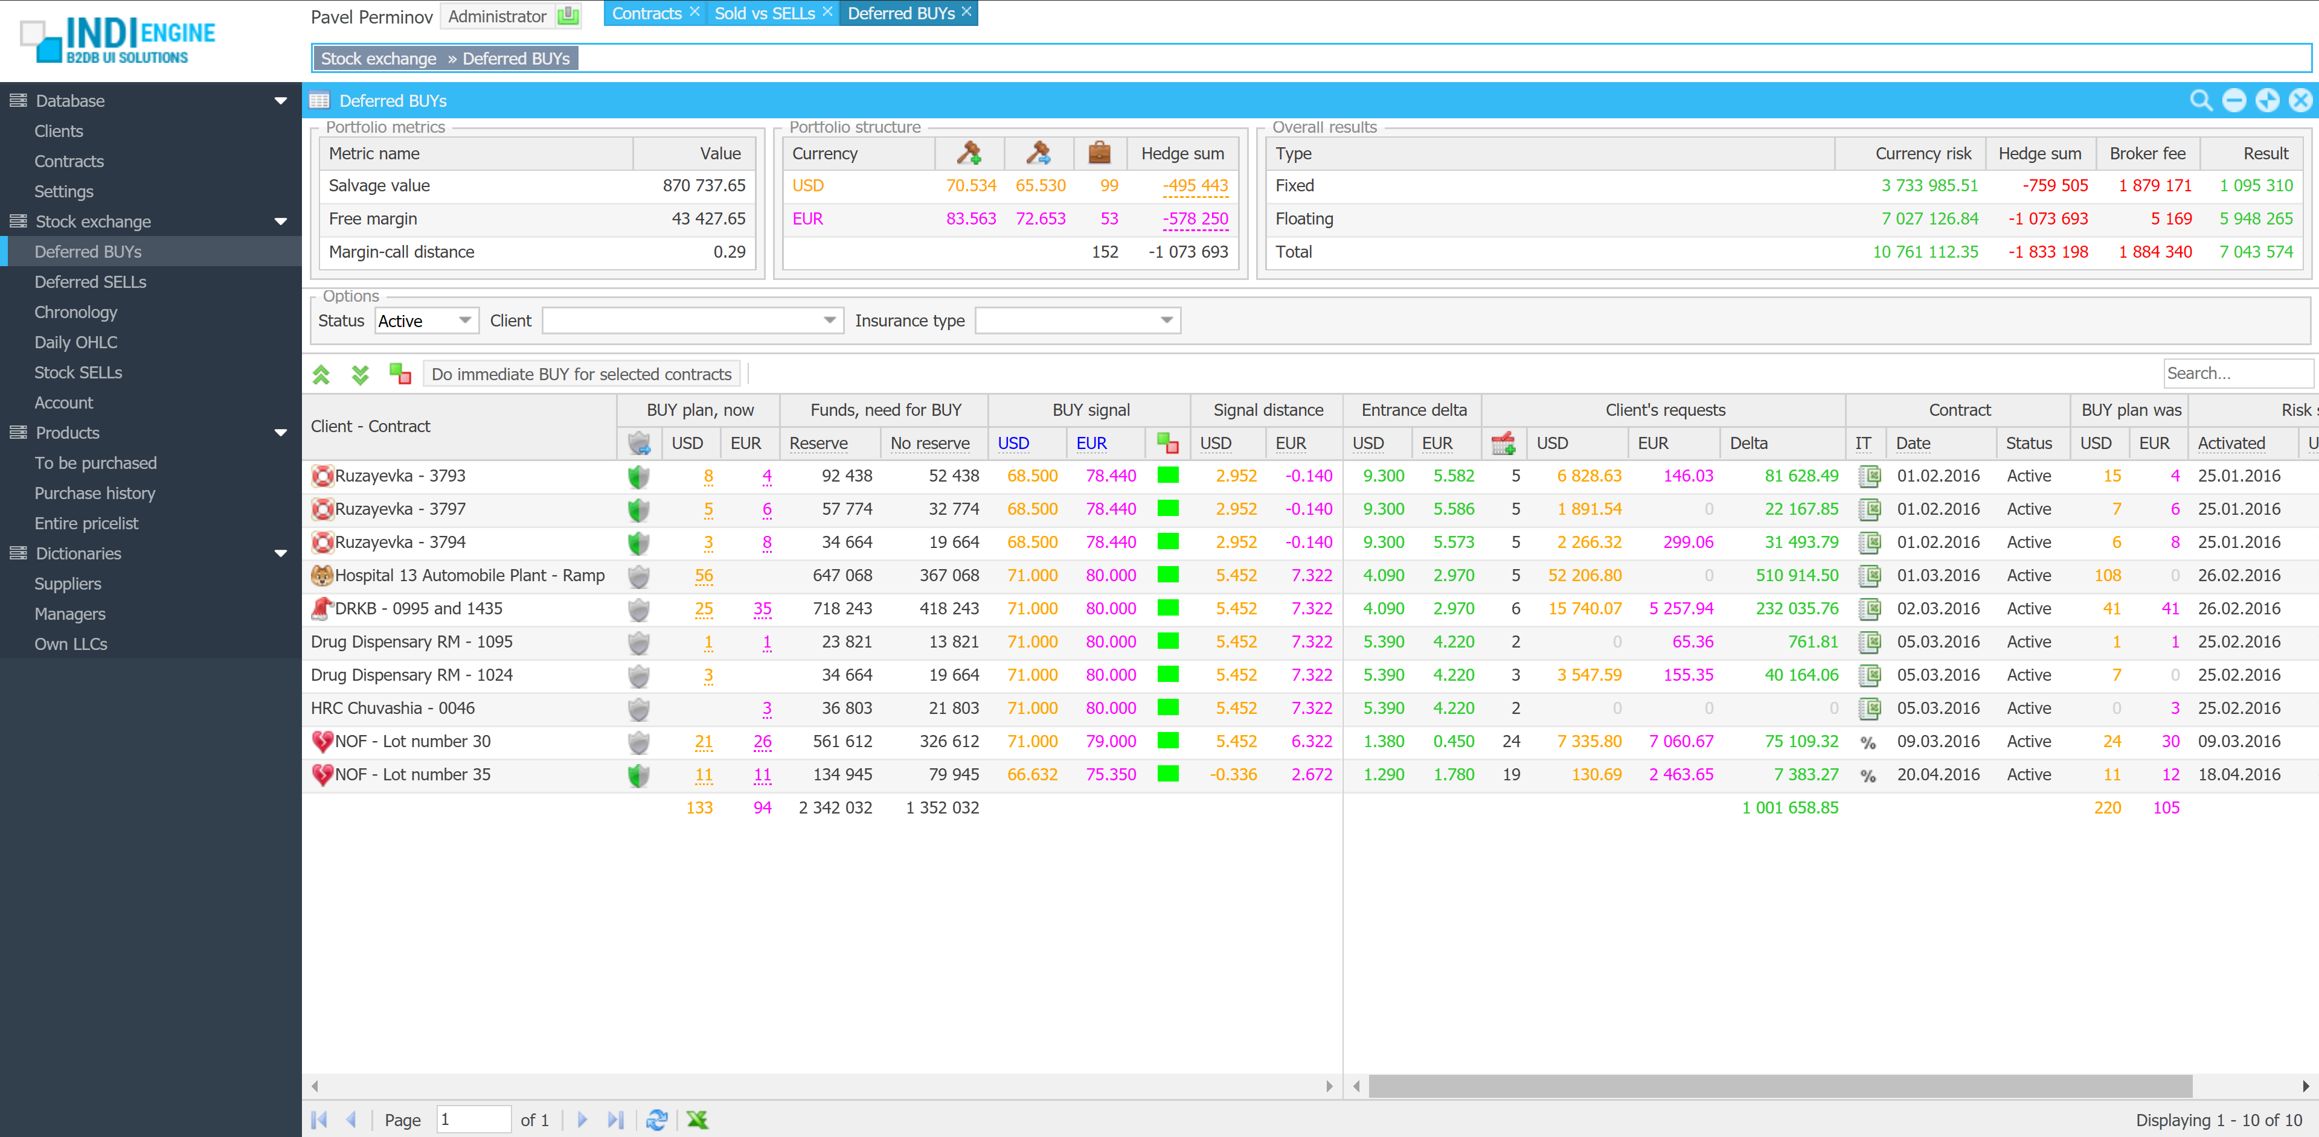Click the green signal swatch for HRC Chuvashia - 0046

pos(1167,708)
